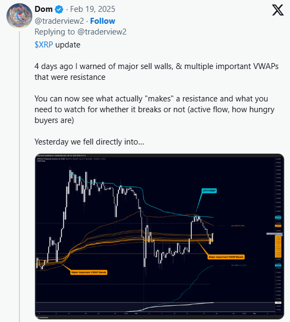The height and width of the screenshot is (322, 290).
Task: Click the X logo in the corner
Action: [278, 10]
